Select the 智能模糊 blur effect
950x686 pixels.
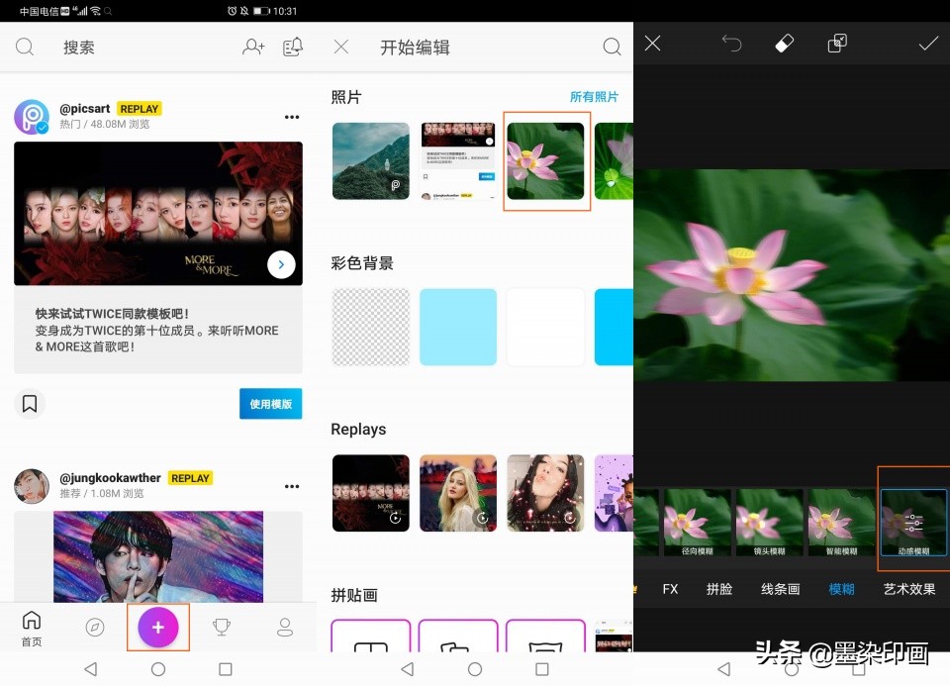(x=841, y=523)
